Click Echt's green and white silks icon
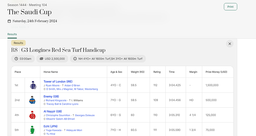This screenshot has width=256, height=136. tap(33, 130)
